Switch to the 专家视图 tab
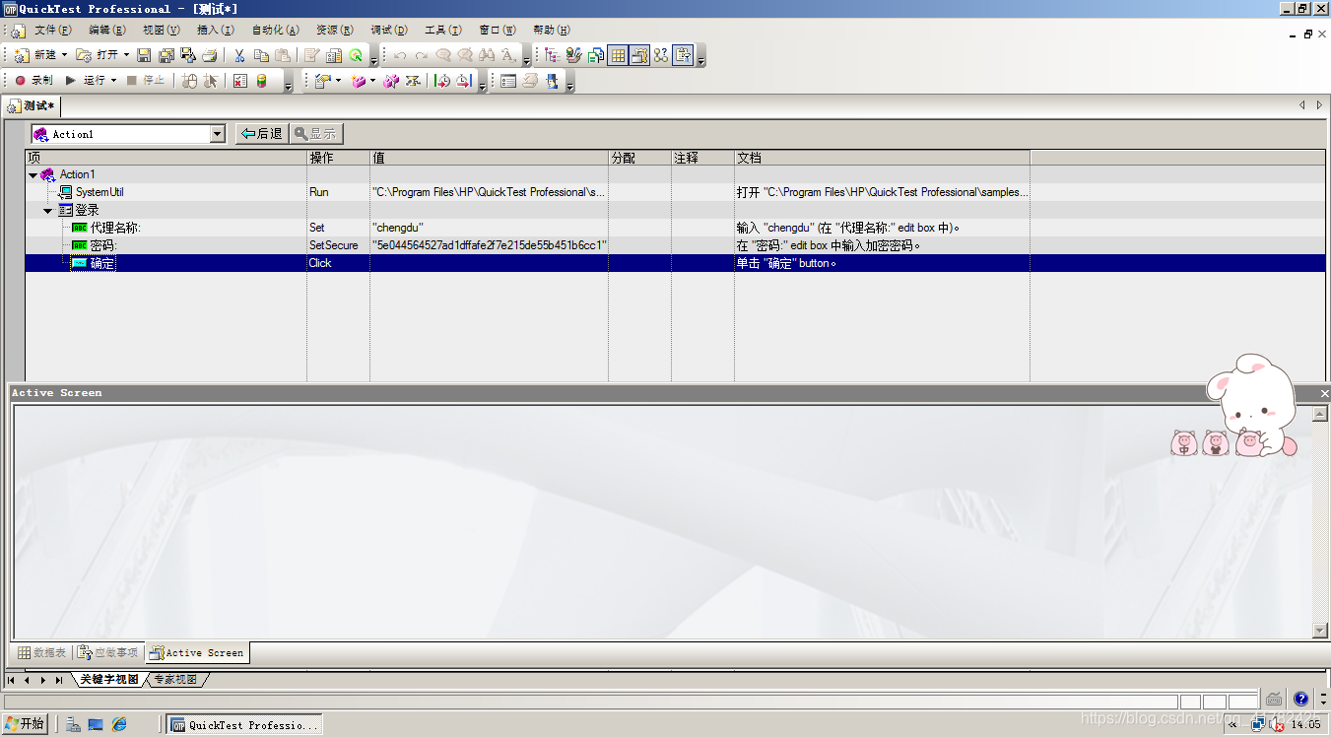 175,680
